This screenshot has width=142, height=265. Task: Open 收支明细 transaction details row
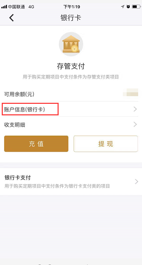click(x=71, y=124)
